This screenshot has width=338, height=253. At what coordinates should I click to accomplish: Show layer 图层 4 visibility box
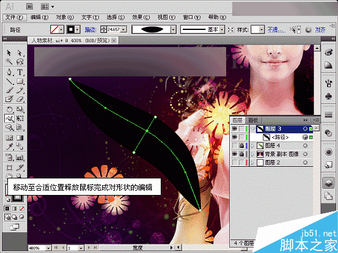234,145
